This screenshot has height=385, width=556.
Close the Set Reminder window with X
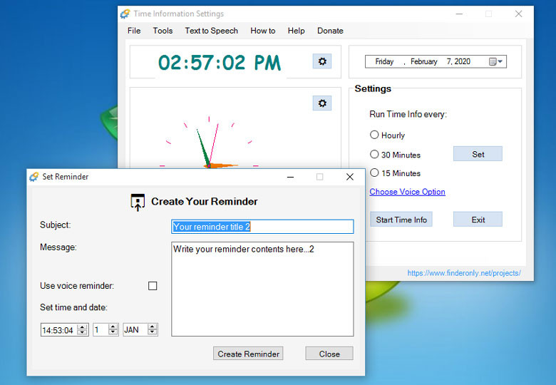tap(349, 177)
